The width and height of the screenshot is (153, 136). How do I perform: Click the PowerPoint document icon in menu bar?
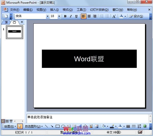pos(6,9)
